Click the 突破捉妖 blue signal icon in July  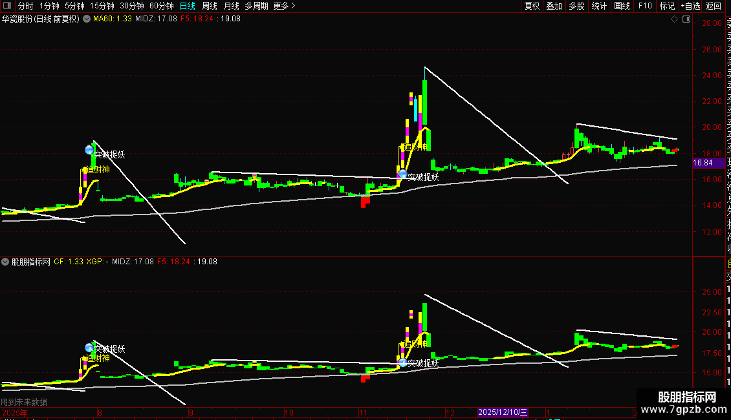click(89, 150)
